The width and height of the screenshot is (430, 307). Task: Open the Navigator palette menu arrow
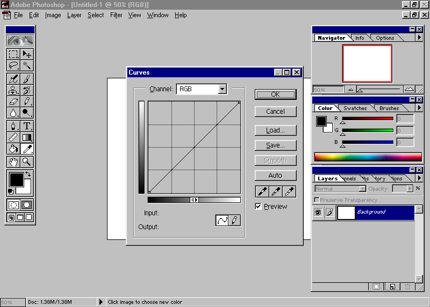tap(419, 38)
